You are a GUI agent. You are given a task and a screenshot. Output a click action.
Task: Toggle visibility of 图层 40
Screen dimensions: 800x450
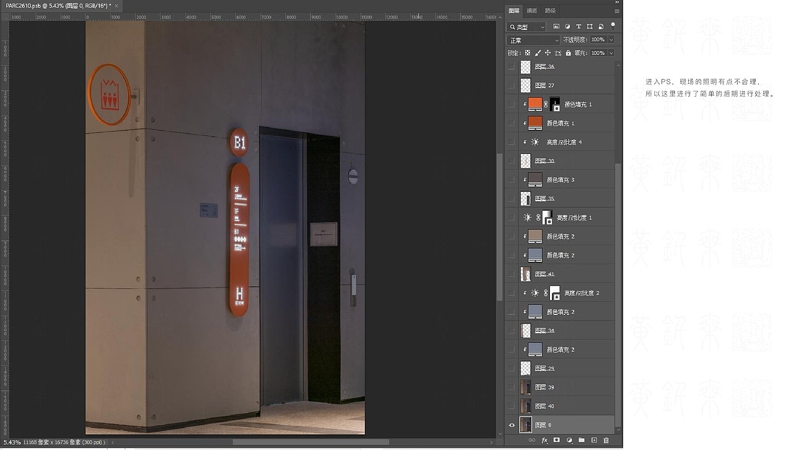[512, 406]
